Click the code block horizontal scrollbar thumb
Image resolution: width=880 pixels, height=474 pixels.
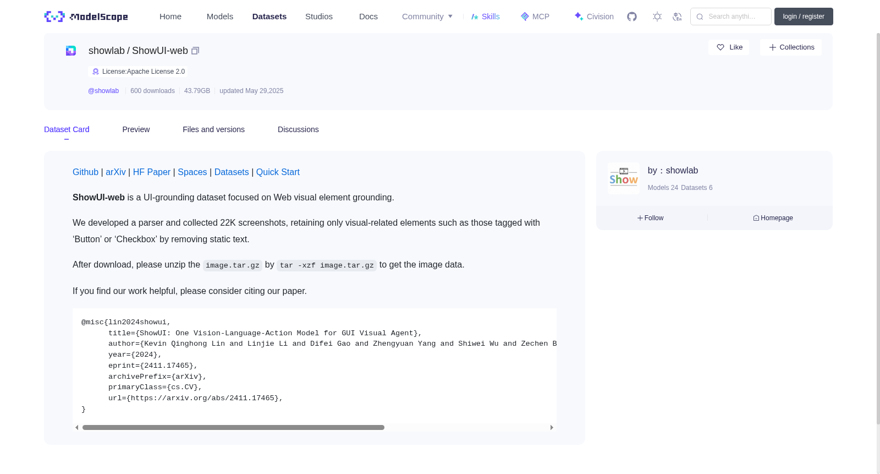pyautogui.click(x=233, y=427)
